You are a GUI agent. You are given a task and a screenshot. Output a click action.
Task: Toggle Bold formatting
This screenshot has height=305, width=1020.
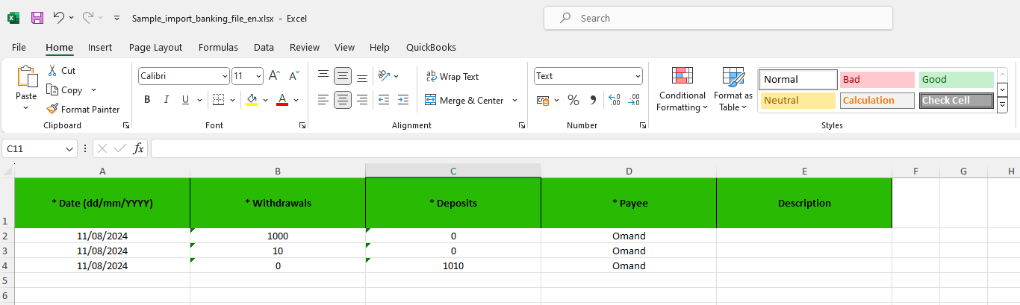coord(147,100)
